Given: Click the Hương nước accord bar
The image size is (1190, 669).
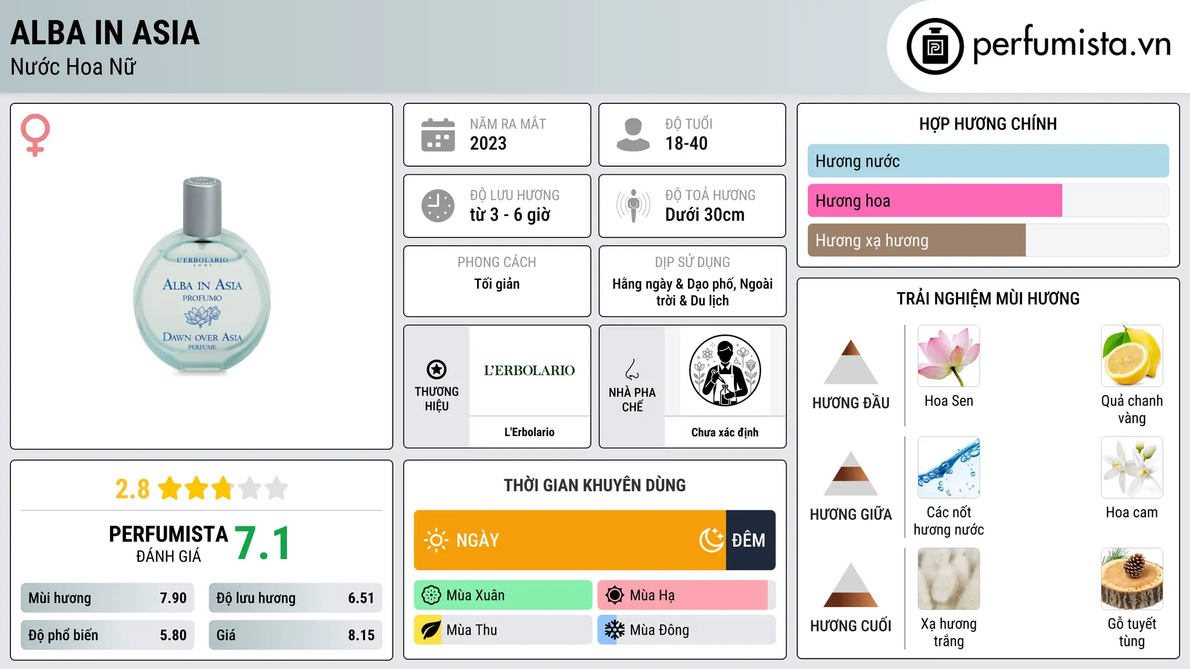Looking at the screenshot, I should point(988,161).
